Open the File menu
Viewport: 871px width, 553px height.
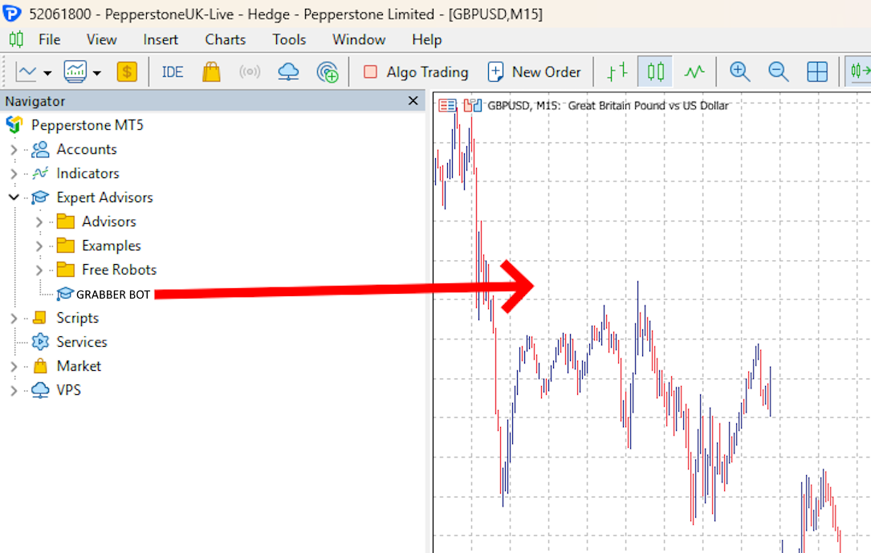[x=49, y=40]
